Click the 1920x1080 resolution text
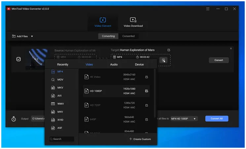 pos(129,89)
